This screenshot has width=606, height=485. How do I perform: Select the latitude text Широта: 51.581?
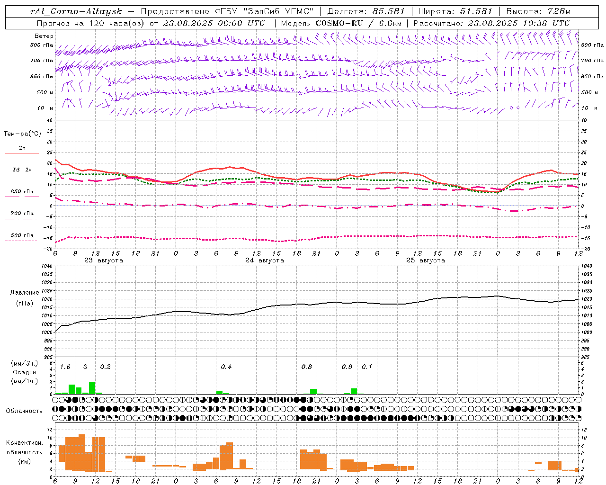tap(455, 11)
